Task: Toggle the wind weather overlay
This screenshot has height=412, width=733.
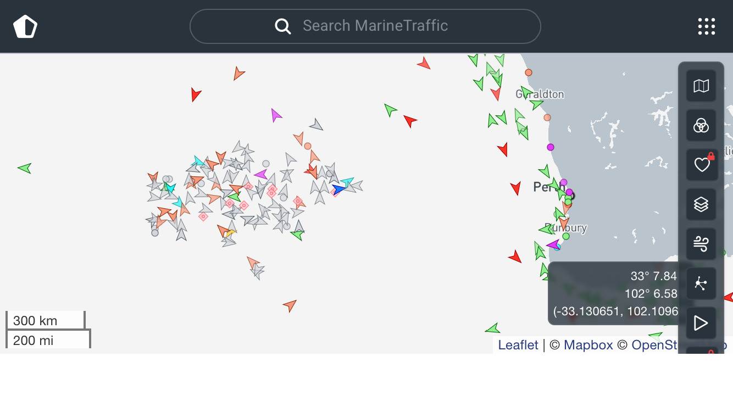Action: (x=701, y=243)
